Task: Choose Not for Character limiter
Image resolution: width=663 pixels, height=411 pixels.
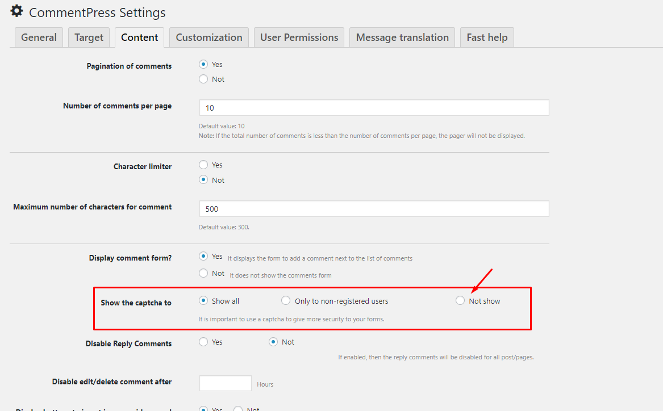Action: click(x=203, y=180)
